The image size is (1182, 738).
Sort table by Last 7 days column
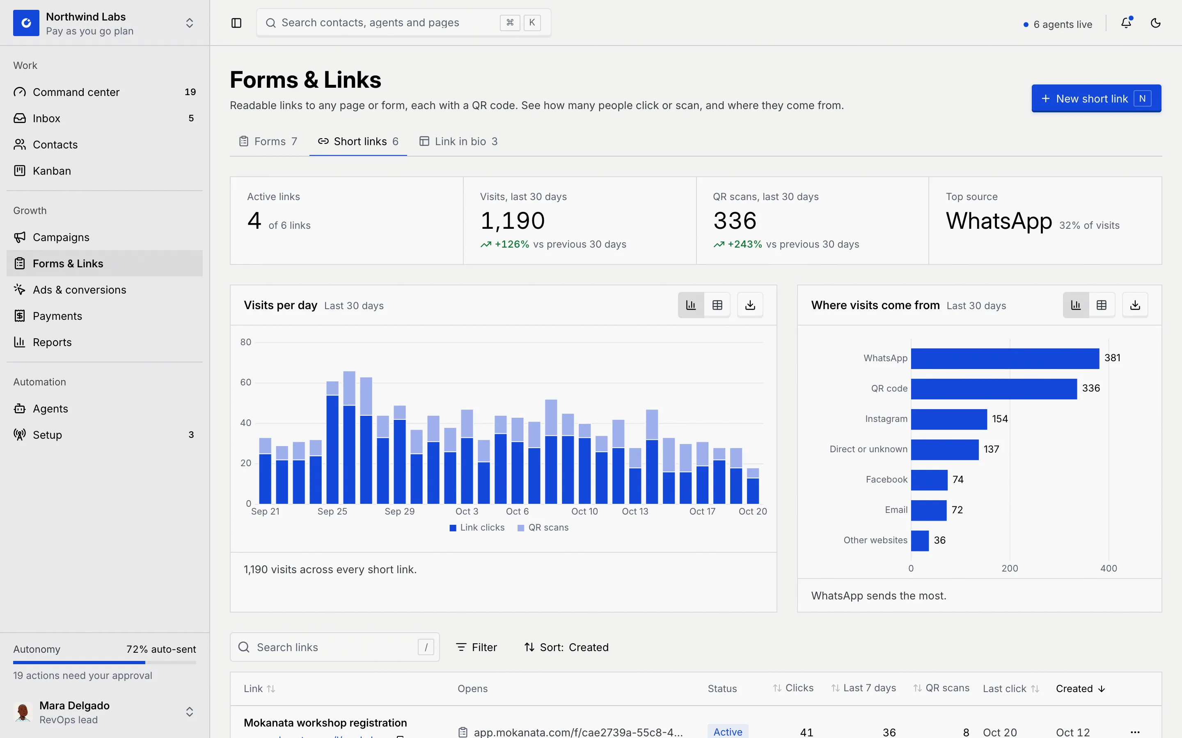pyautogui.click(x=864, y=688)
